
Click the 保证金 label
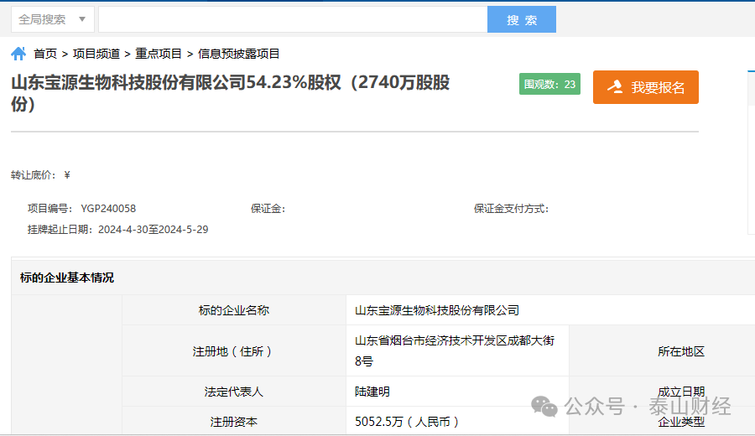[x=268, y=209]
